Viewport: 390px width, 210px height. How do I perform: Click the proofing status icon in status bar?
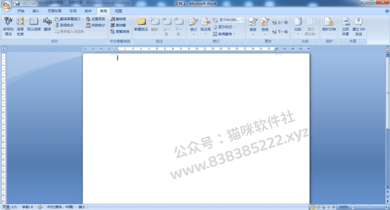coord(40,207)
